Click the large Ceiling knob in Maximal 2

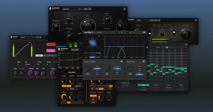(185, 34)
